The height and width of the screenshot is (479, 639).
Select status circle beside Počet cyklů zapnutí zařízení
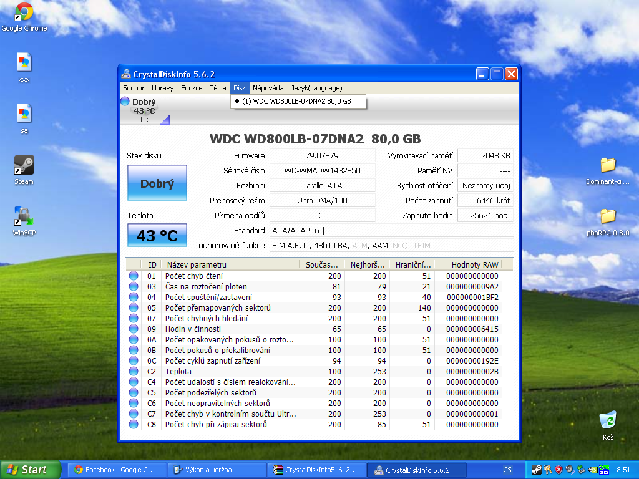[134, 360]
